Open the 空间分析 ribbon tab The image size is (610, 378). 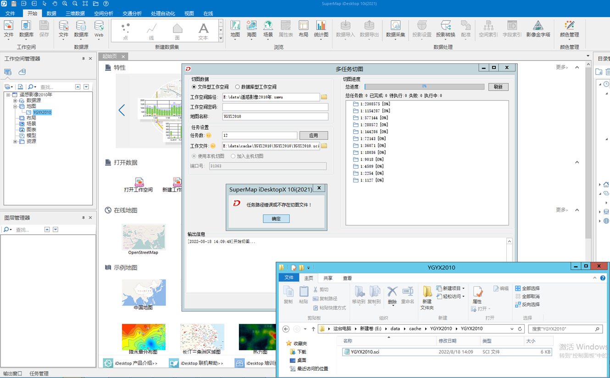[x=104, y=13]
